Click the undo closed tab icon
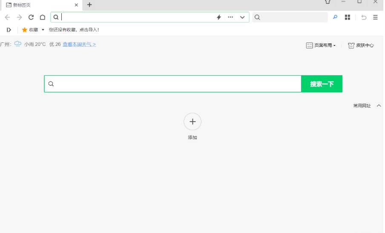This screenshot has height=233, width=385. click(364, 17)
